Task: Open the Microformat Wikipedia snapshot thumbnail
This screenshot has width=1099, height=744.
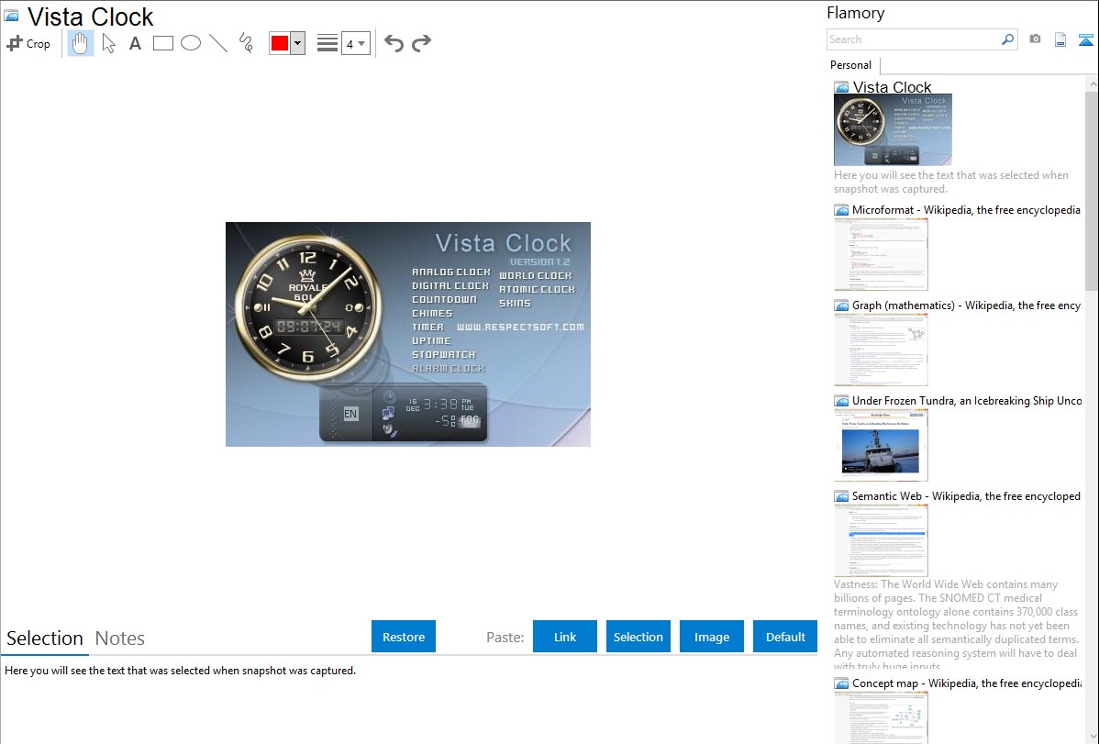Action: pos(881,254)
